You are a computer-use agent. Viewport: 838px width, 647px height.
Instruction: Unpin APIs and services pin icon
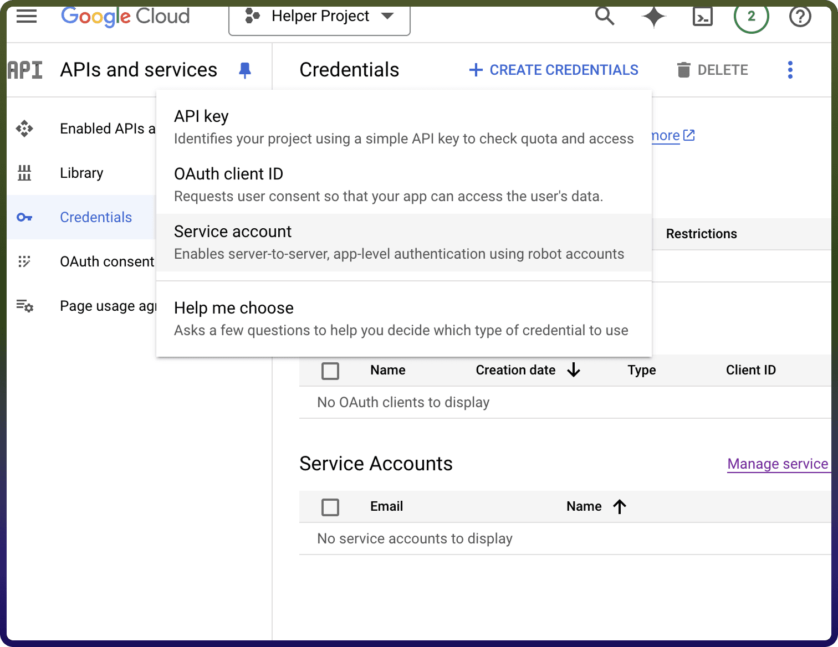coord(244,70)
